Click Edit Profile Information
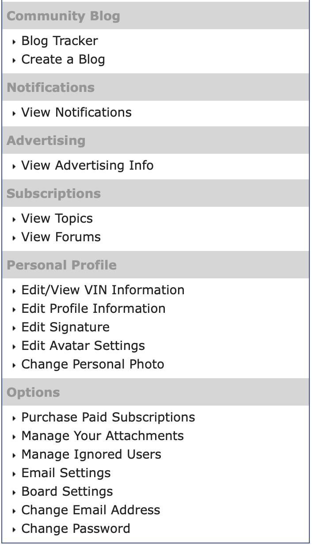 [93, 309]
